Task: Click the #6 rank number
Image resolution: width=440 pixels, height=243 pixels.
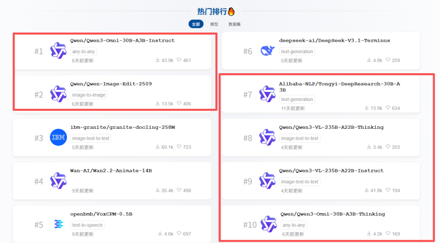Action: pyautogui.click(x=248, y=52)
